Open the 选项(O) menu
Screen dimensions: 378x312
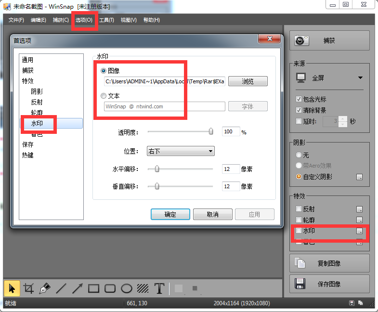pyautogui.click(x=84, y=20)
